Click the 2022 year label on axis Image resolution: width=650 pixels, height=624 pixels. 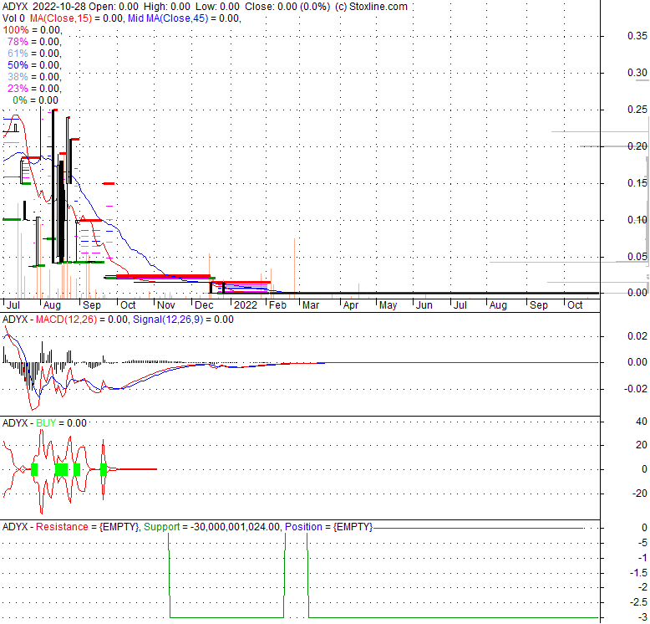pyautogui.click(x=246, y=305)
